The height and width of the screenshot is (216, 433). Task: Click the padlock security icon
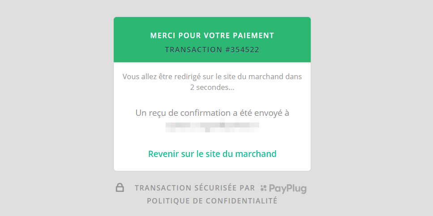pos(120,188)
